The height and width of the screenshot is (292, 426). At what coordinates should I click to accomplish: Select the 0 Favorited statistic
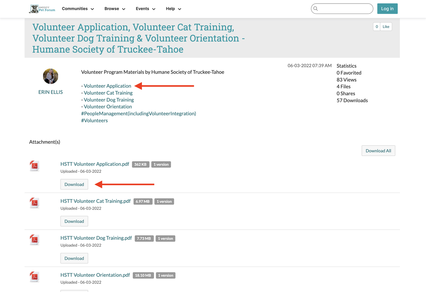pos(349,73)
